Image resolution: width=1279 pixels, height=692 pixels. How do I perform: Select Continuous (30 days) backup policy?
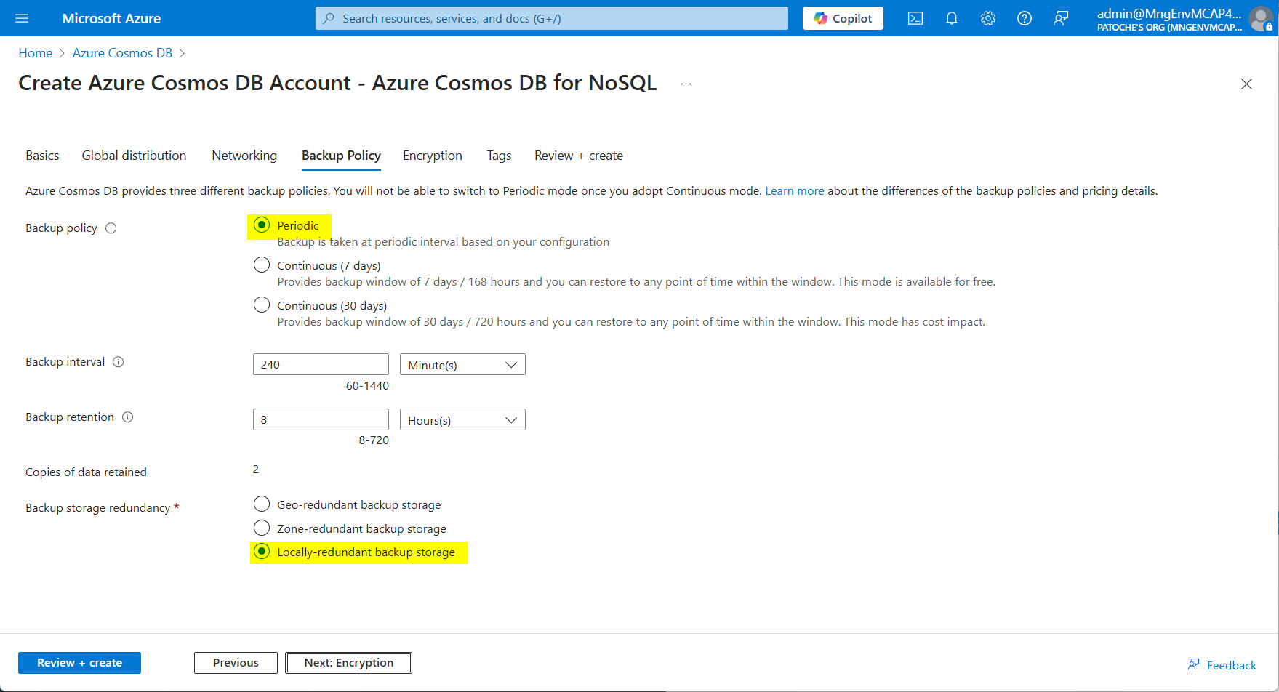[262, 305]
